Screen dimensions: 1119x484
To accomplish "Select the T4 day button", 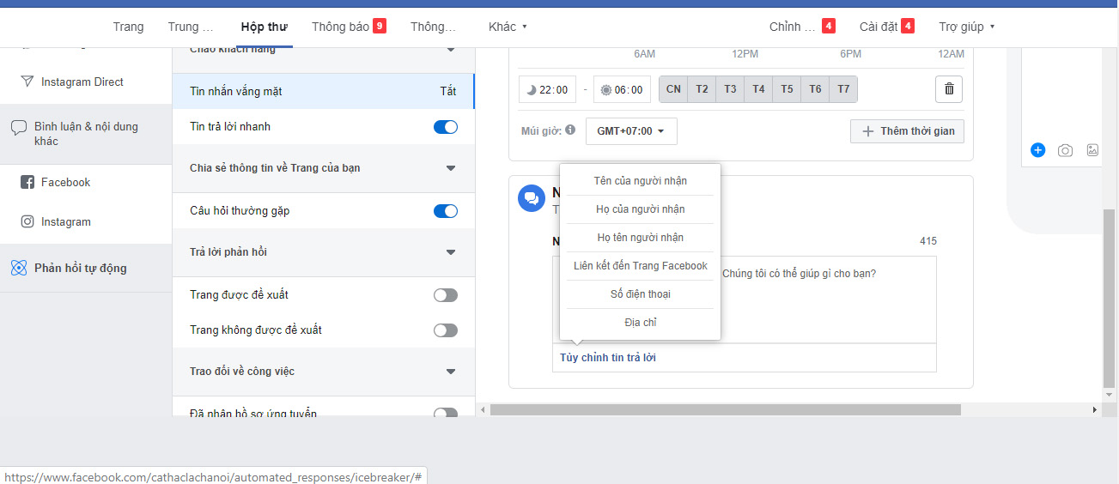I will pos(758,89).
